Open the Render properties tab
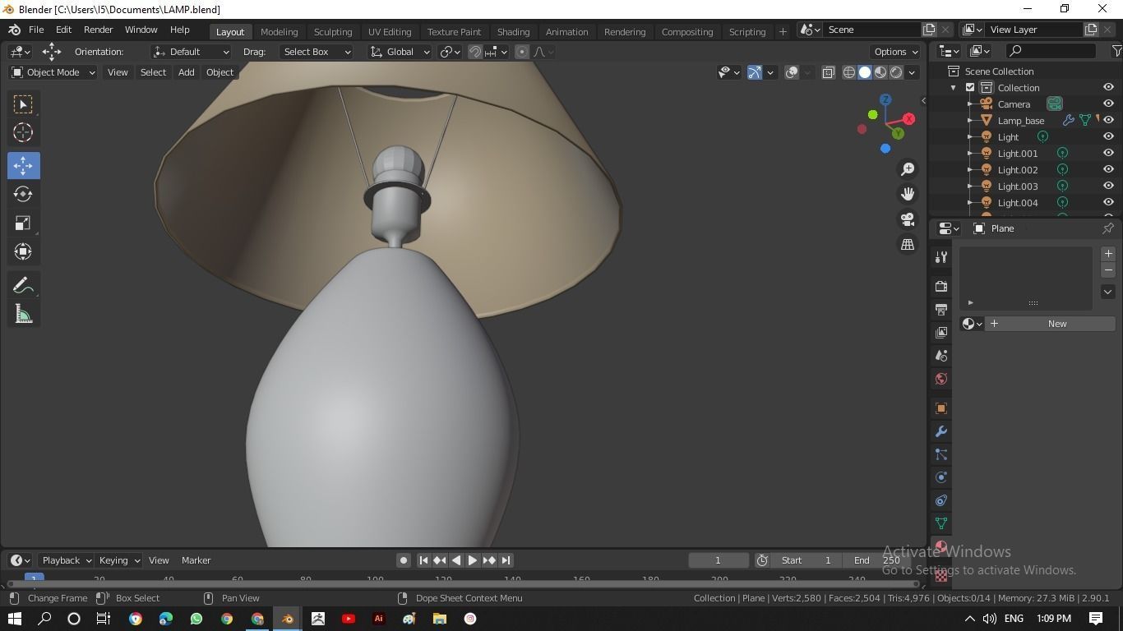Viewport: 1123px width, 631px height. (x=941, y=286)
